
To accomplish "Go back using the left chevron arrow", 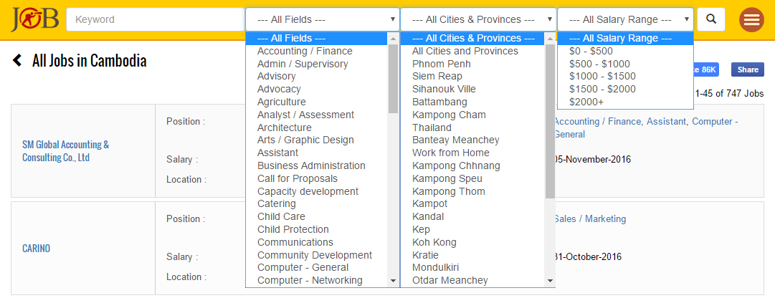I will pyautogui.click(x=17, y=61).
